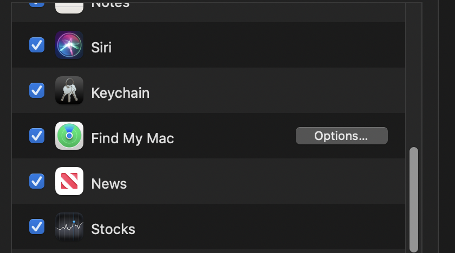Disable Keychain syncing checkbox
The image size is (455, 253).
click(37, 90)
